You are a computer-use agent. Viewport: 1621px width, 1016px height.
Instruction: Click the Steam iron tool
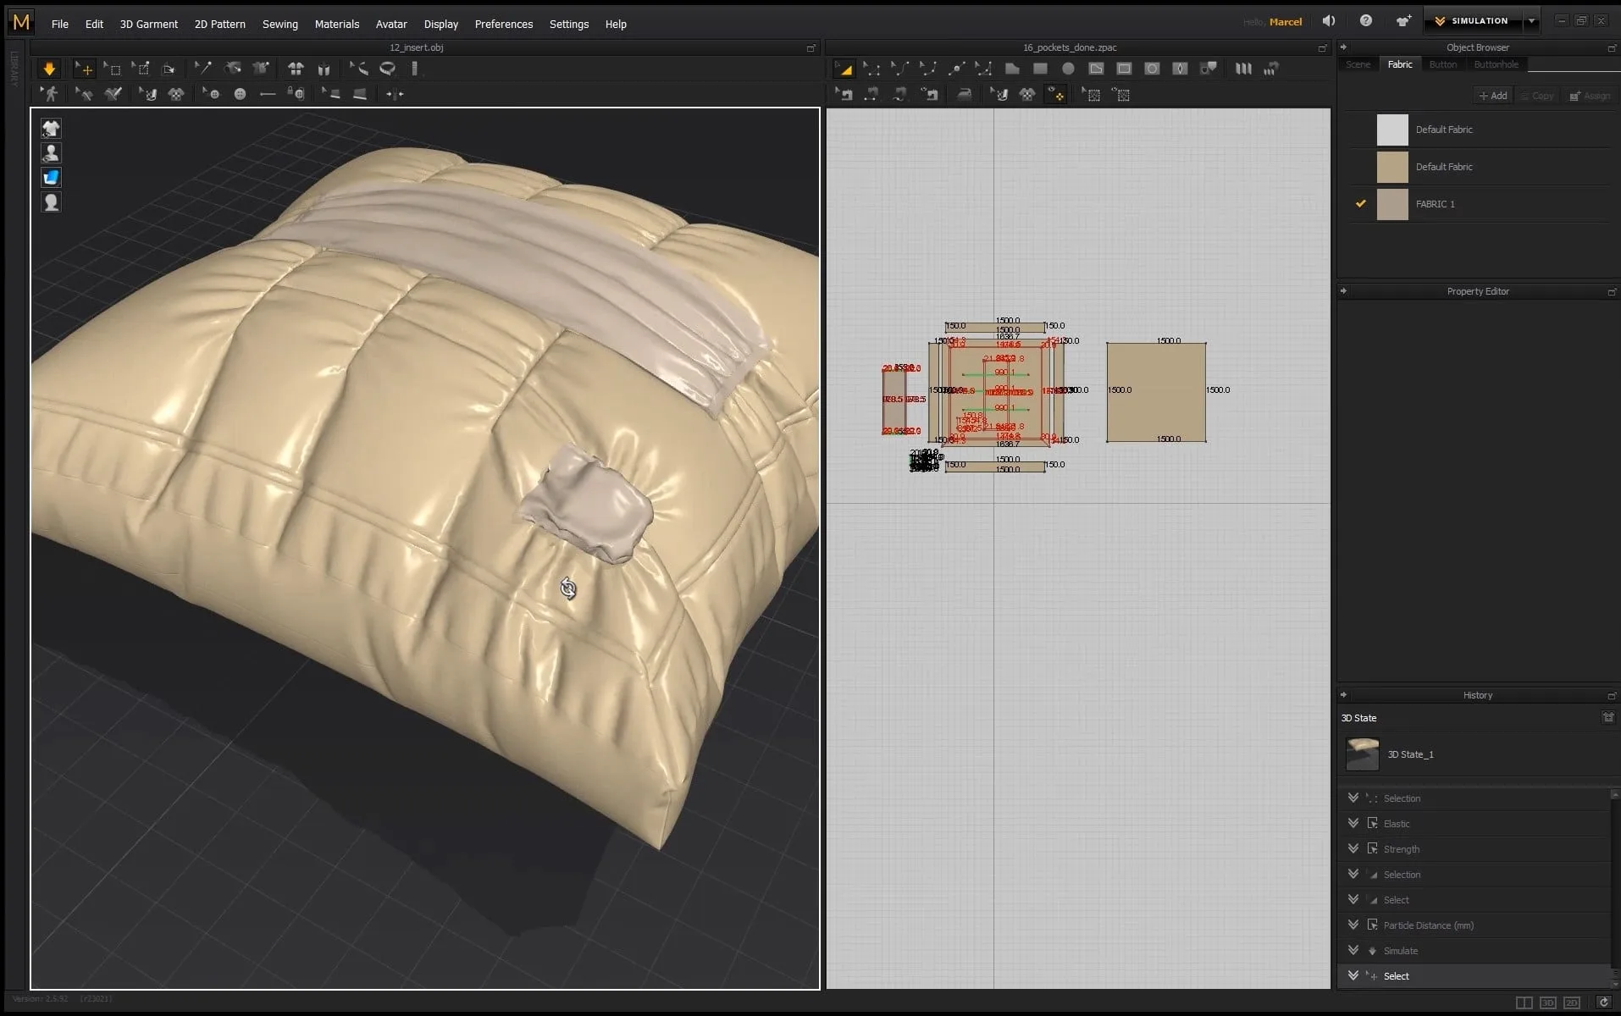point(964,95)
